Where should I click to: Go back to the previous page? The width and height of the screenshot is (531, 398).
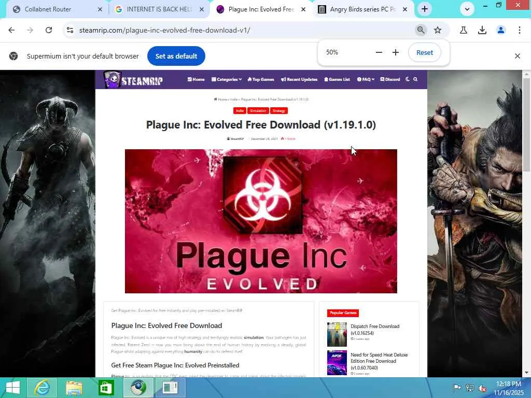click(x=11, y=30)
